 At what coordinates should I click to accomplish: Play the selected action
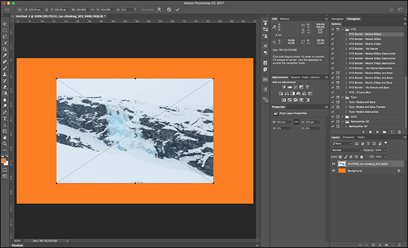pyautogui.click(x=377, y=132)
